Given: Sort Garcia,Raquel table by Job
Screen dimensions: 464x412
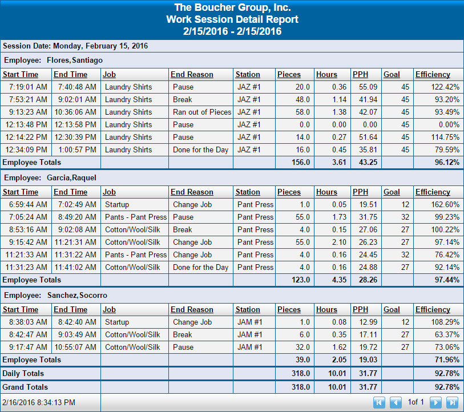Looking at the screenshot, I should coord(109,192).
